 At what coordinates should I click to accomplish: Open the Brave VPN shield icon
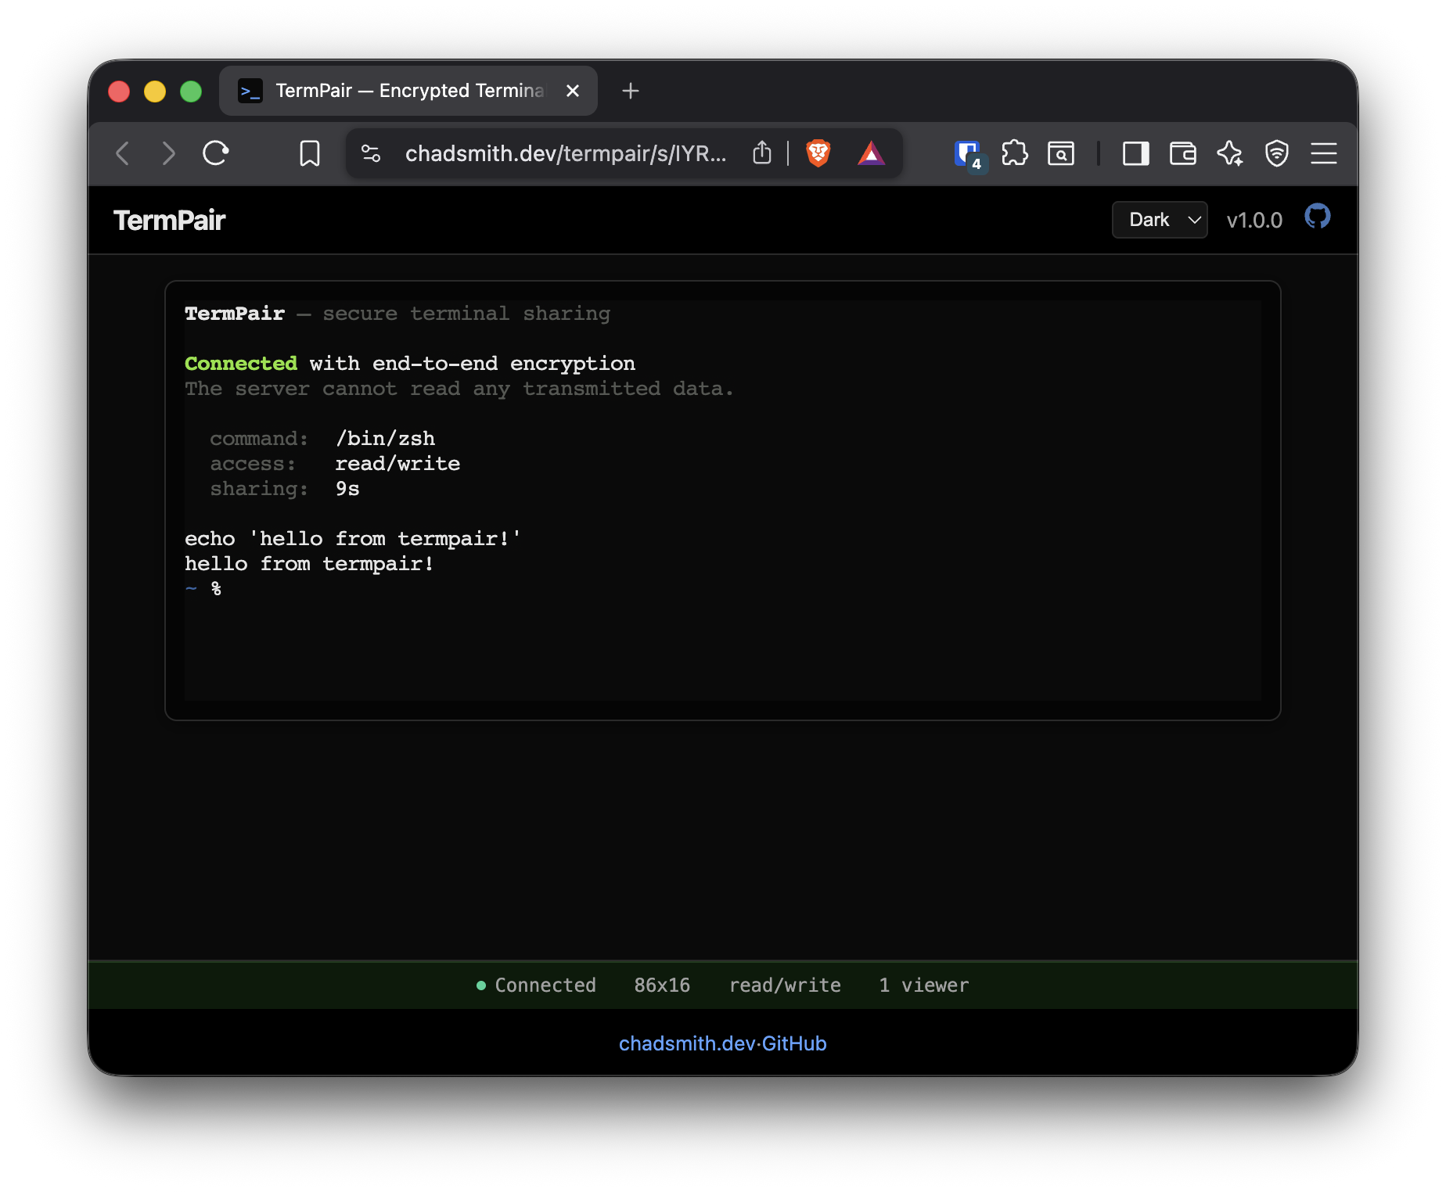[x=1276, y=153]
